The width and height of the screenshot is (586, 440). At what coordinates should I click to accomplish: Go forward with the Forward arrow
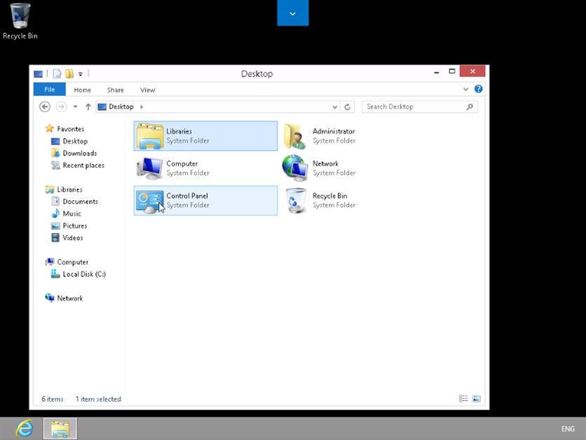click(x=61, y=106)
